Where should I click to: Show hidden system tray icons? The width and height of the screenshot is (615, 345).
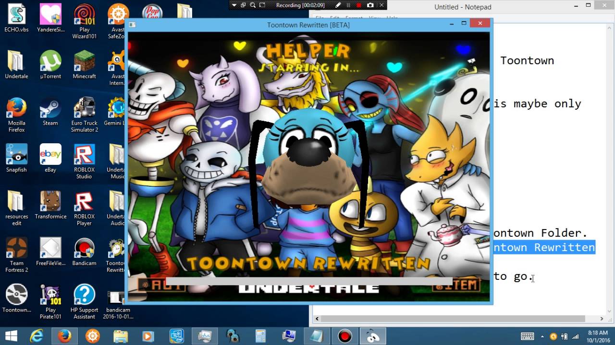pos(542,336)
